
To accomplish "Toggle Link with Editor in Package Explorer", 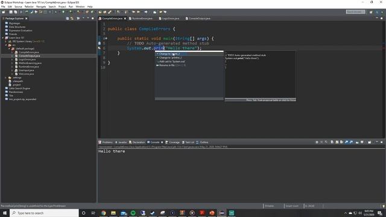I will click(x=72, y=19).
